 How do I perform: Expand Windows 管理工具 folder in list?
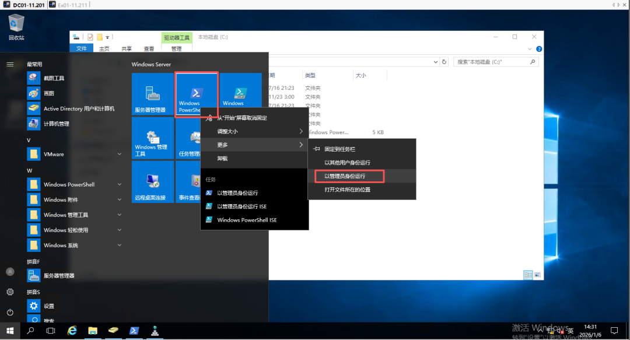120,215
